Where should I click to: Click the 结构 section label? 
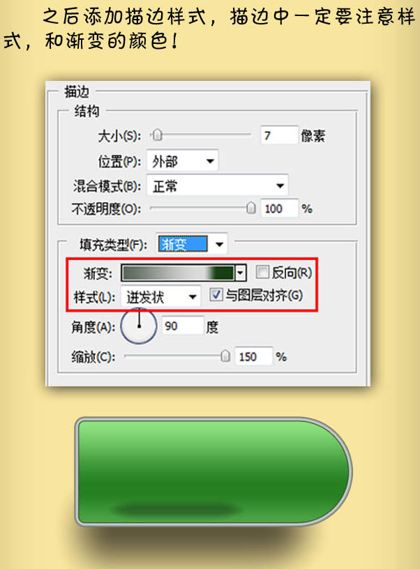87,111
